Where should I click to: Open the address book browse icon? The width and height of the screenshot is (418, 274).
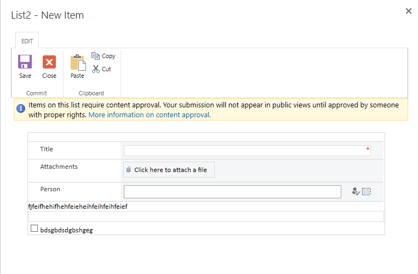point(367,191)
